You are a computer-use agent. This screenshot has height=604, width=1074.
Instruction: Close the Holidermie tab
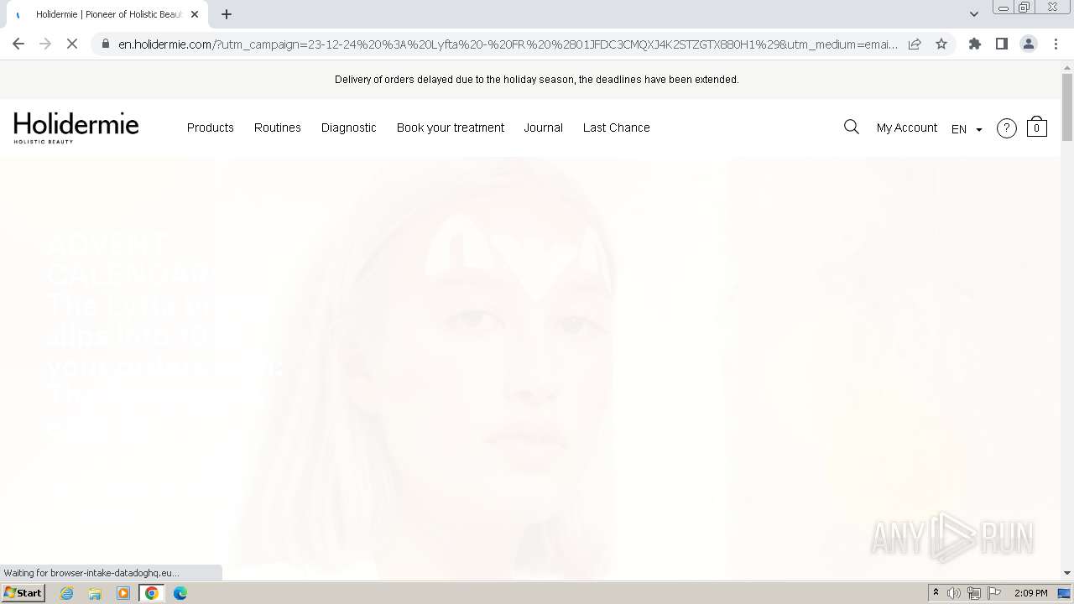pos(195,14)
